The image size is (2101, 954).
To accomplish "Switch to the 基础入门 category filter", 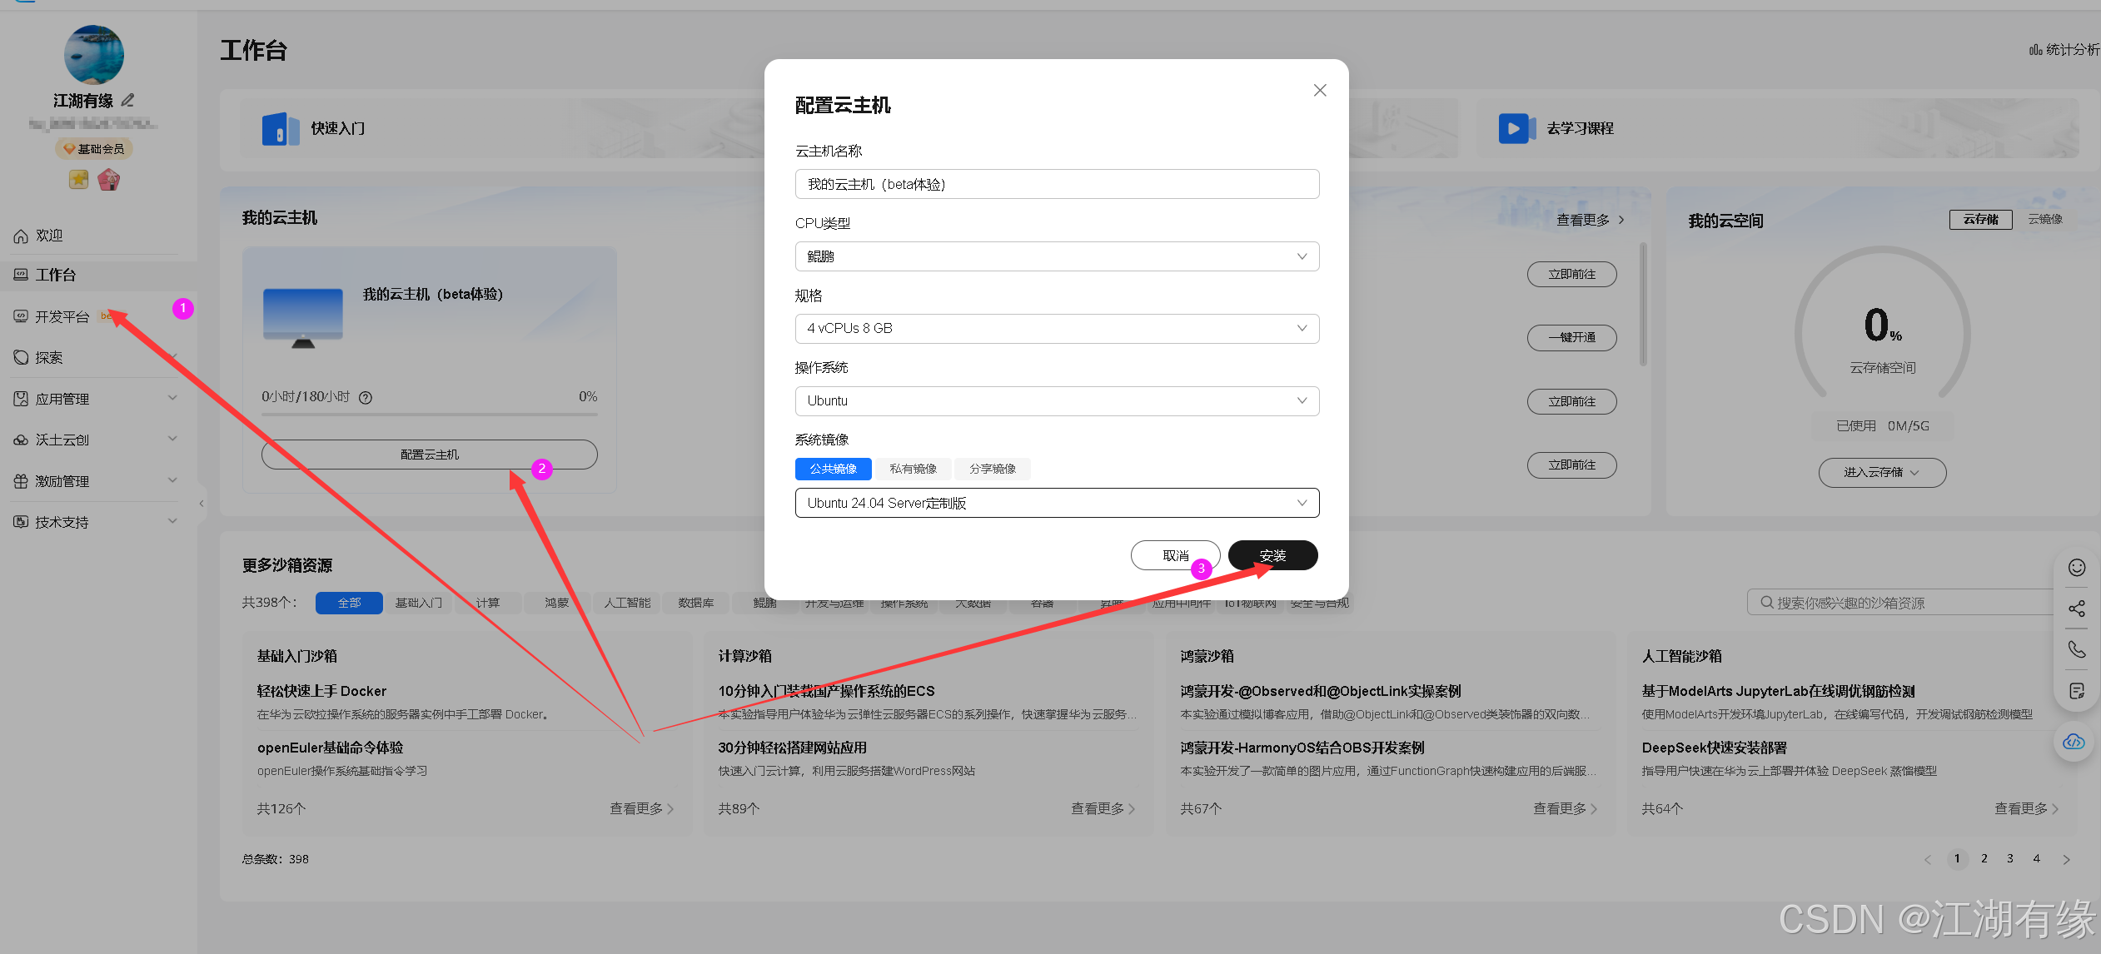I will pos(419,602).
